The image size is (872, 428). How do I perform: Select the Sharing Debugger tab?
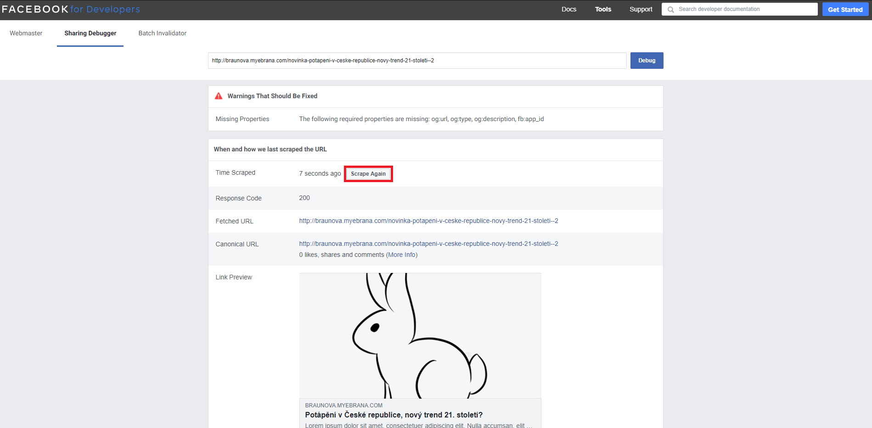click(90, 33)
